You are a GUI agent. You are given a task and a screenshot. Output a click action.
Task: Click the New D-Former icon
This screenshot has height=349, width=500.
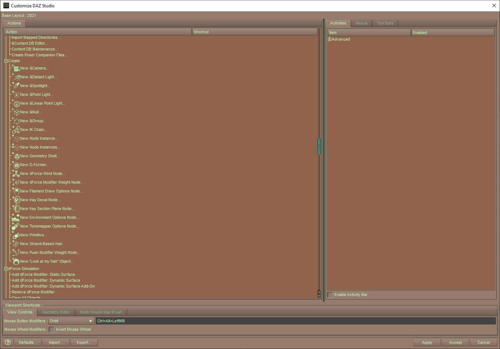(16, 165)
